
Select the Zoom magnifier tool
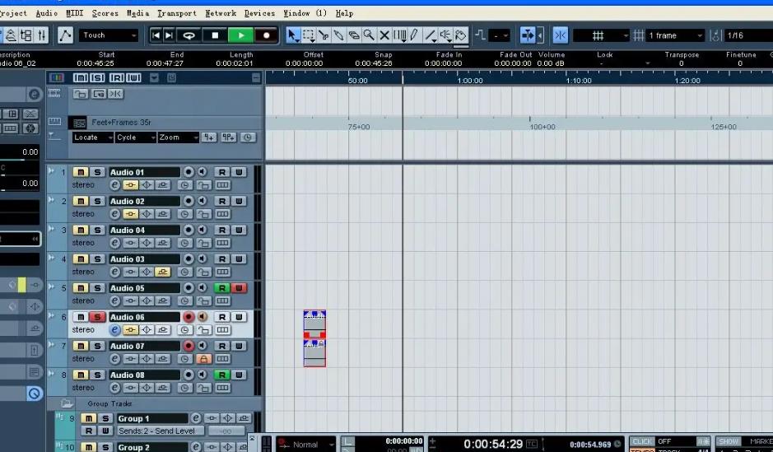369,35
